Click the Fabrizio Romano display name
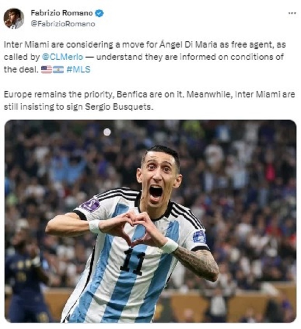The height and width of the screenshot is (329, 301). pyautogui.click(x=62, y=13)
